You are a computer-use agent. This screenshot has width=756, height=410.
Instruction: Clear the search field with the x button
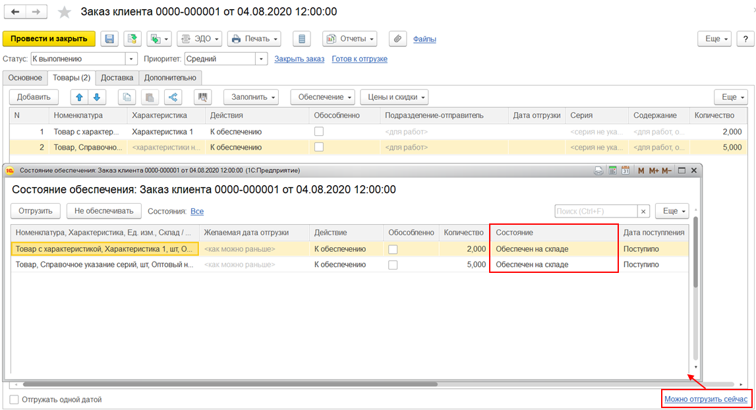point(643,212)
